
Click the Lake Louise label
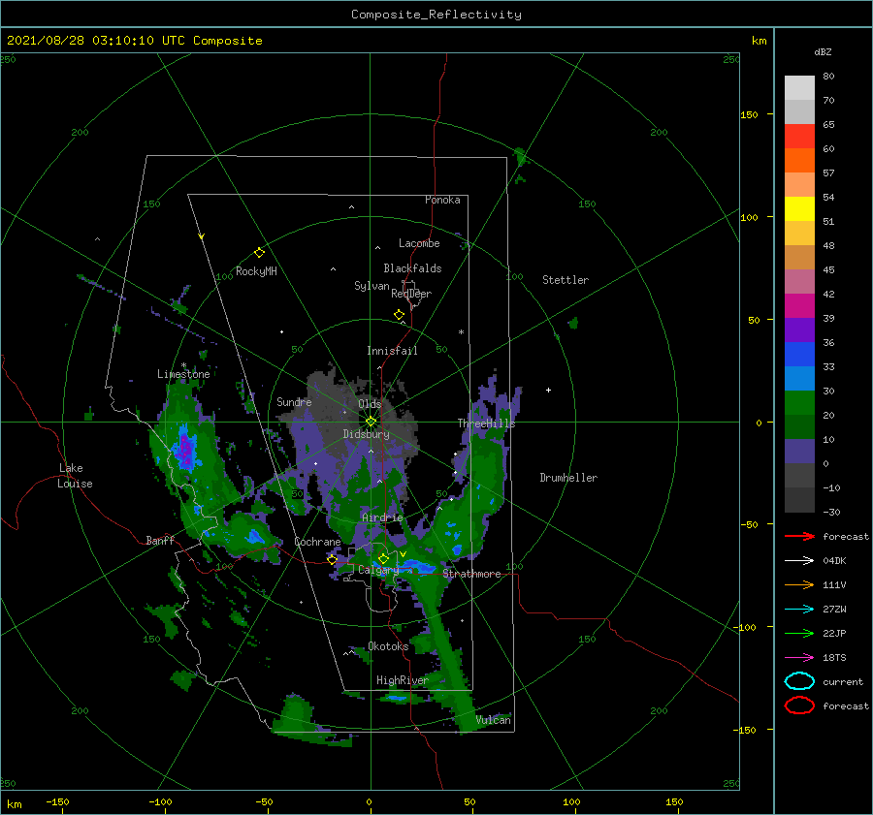point(75,476)
